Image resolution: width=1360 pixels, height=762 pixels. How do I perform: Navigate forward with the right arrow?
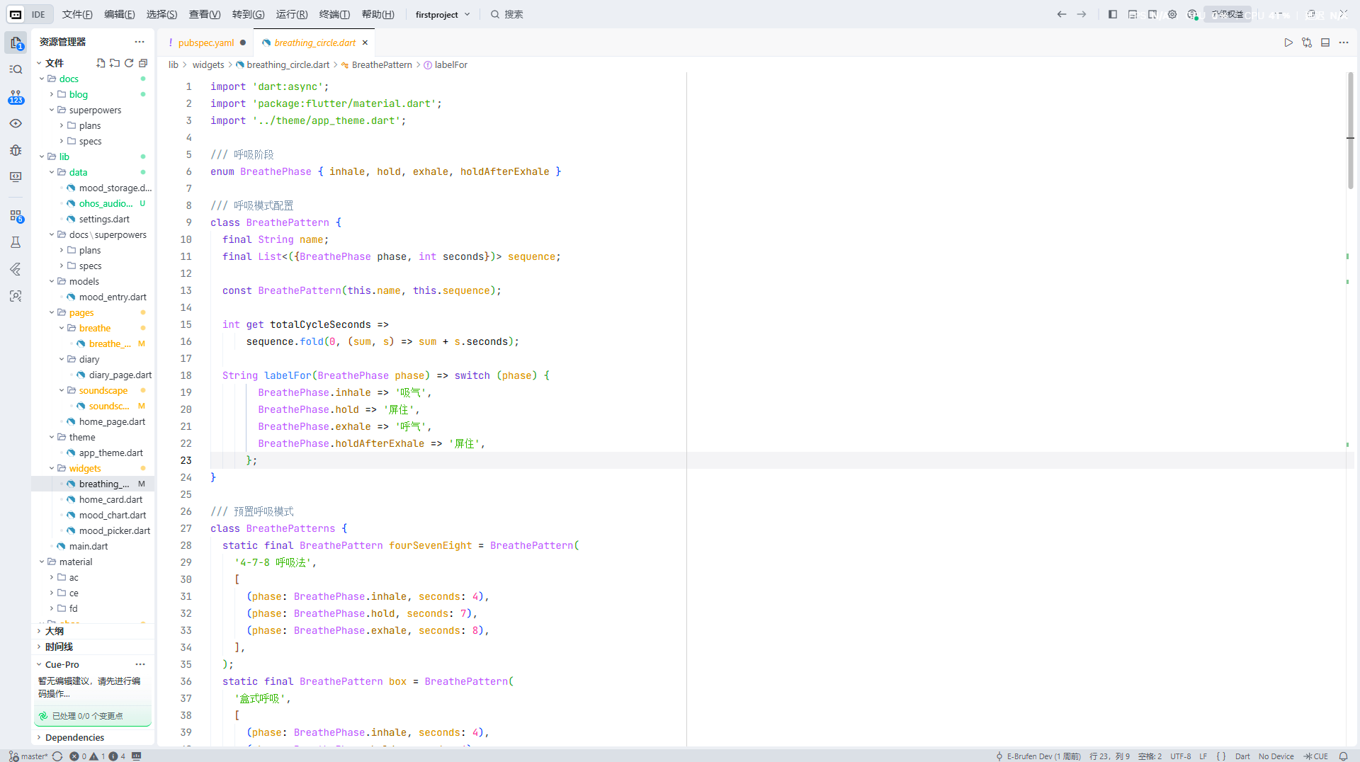coord(1082,14)
